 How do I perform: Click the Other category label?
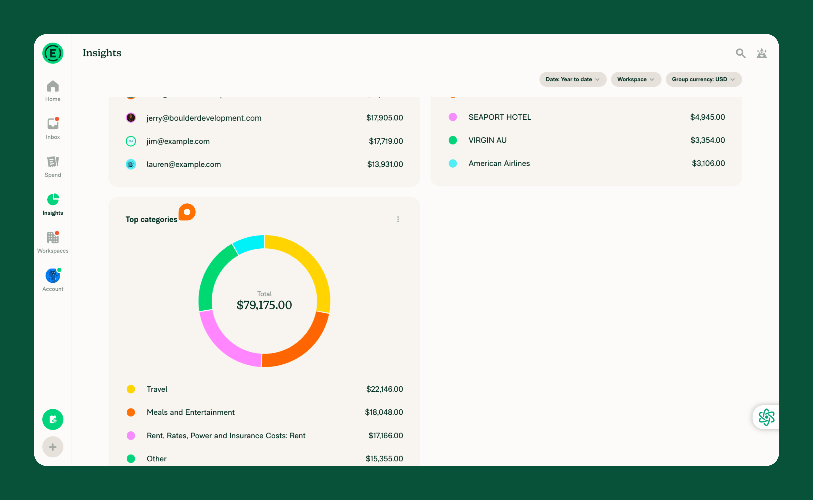coord(156,459)
